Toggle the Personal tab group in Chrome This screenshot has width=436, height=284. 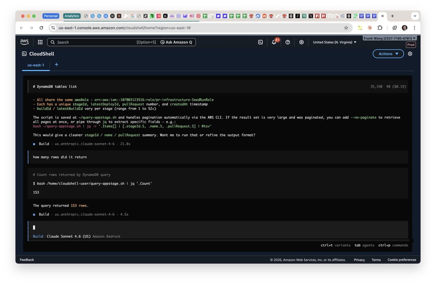click(51, 16)
